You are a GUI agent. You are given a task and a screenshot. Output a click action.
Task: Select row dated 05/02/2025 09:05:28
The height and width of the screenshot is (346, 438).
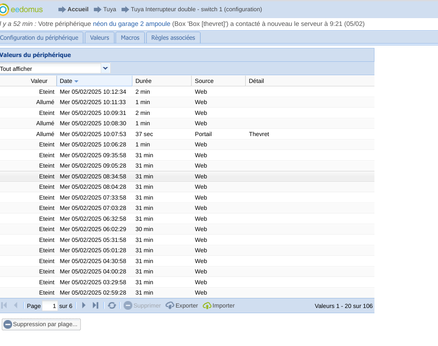click(187, 166)
